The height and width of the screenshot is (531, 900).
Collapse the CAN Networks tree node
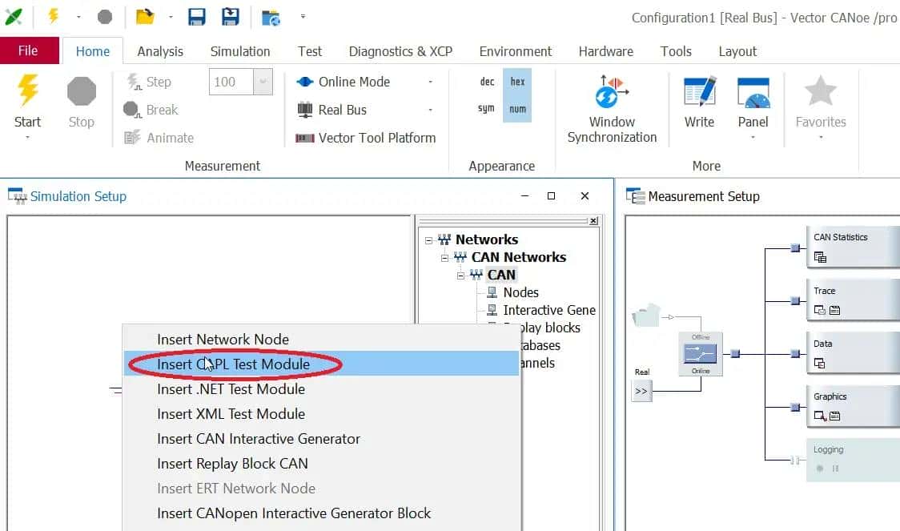(x=445, y=257)
